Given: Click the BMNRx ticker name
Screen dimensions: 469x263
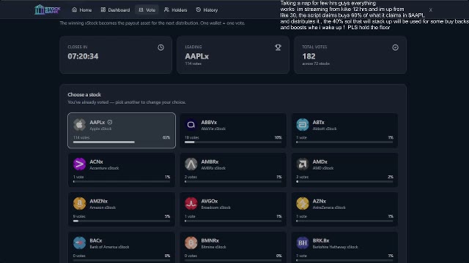Looking at the screenshot, I should (210, 240).
